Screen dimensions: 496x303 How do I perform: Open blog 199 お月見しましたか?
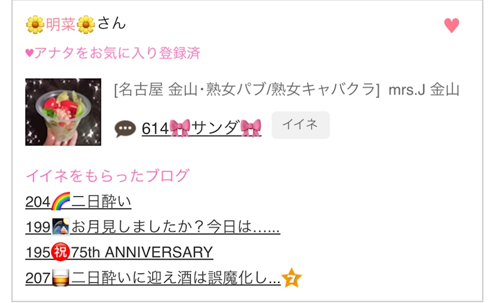(152, 226)
